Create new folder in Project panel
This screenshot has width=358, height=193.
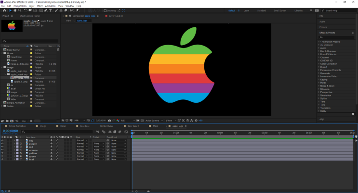tap(7, 121)
